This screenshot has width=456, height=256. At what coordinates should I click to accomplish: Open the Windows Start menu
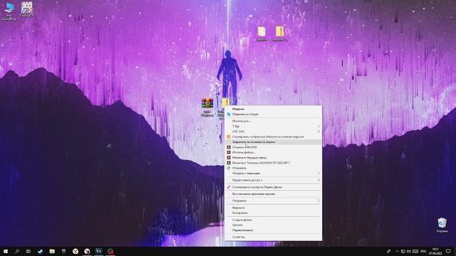pyautogui.click(x=6, y=251)
